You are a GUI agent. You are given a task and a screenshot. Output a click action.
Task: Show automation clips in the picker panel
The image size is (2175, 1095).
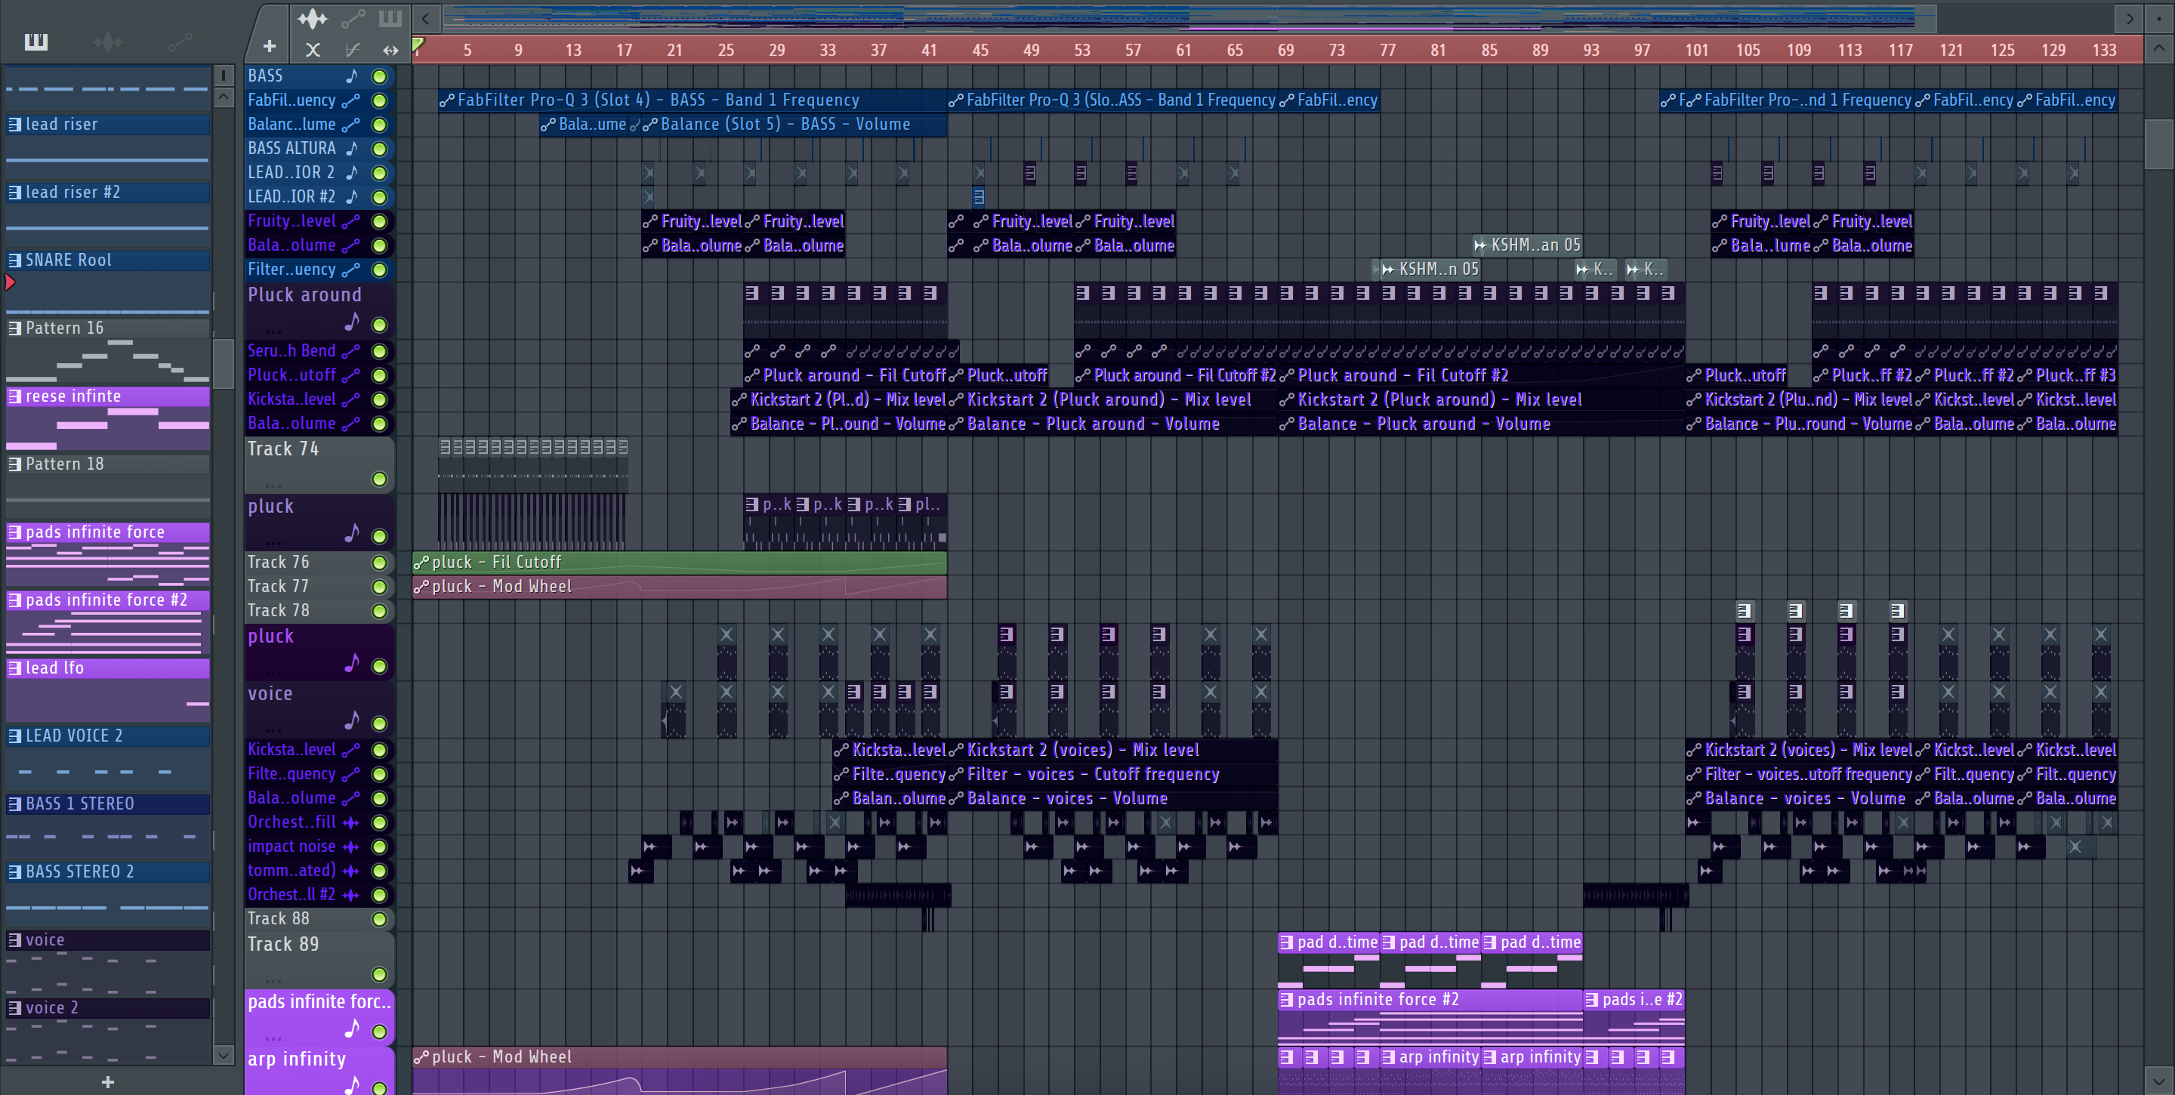[180, 42]
